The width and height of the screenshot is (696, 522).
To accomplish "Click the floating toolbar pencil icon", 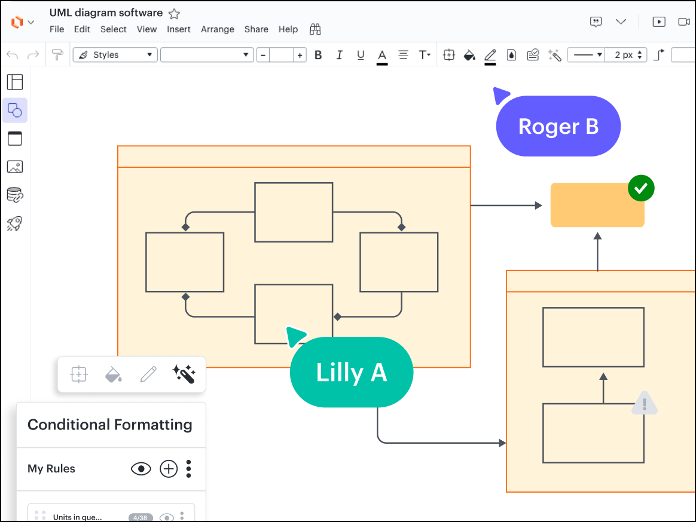I will [149, 374].
